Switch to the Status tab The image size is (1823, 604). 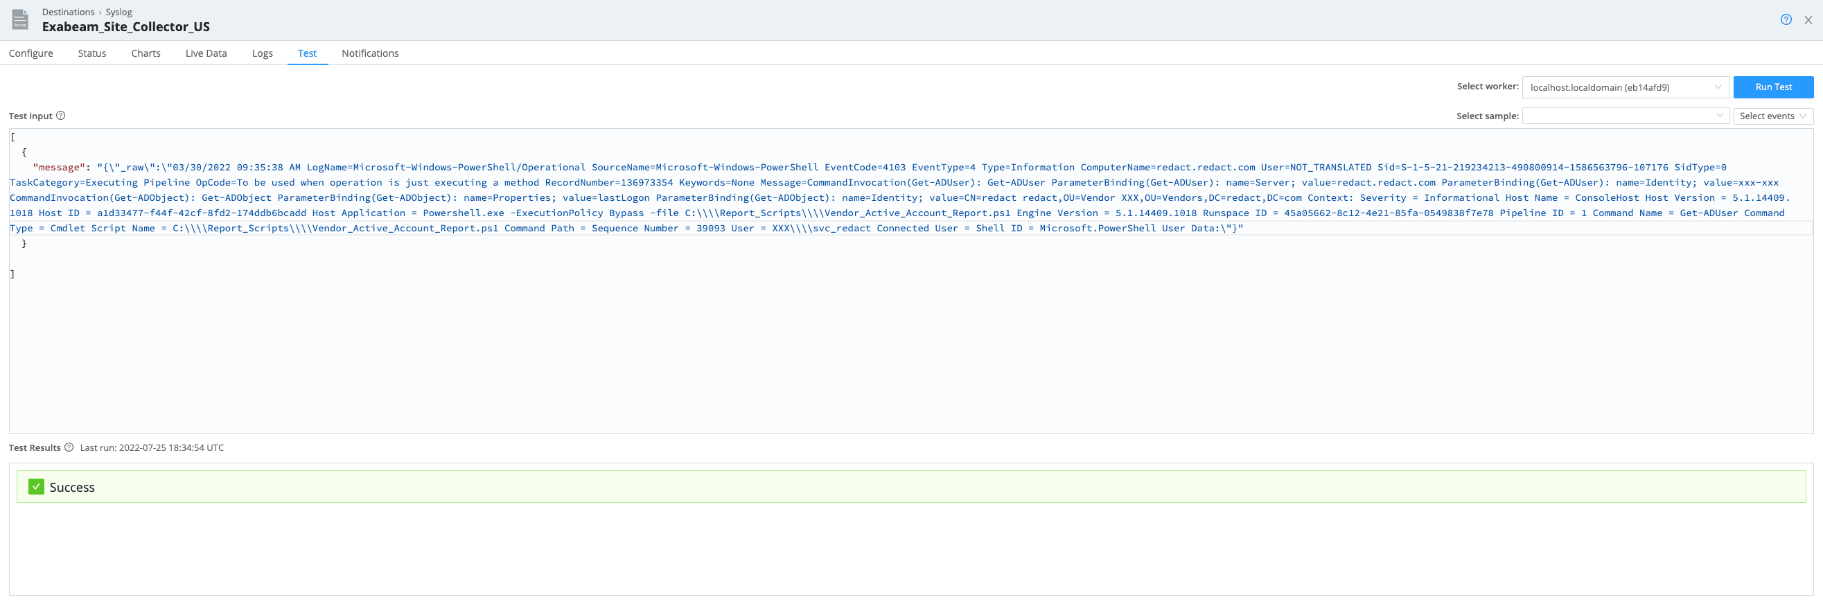coord(92,54)
